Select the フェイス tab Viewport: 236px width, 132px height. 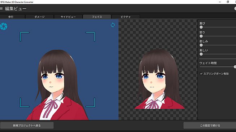[97, 17]
